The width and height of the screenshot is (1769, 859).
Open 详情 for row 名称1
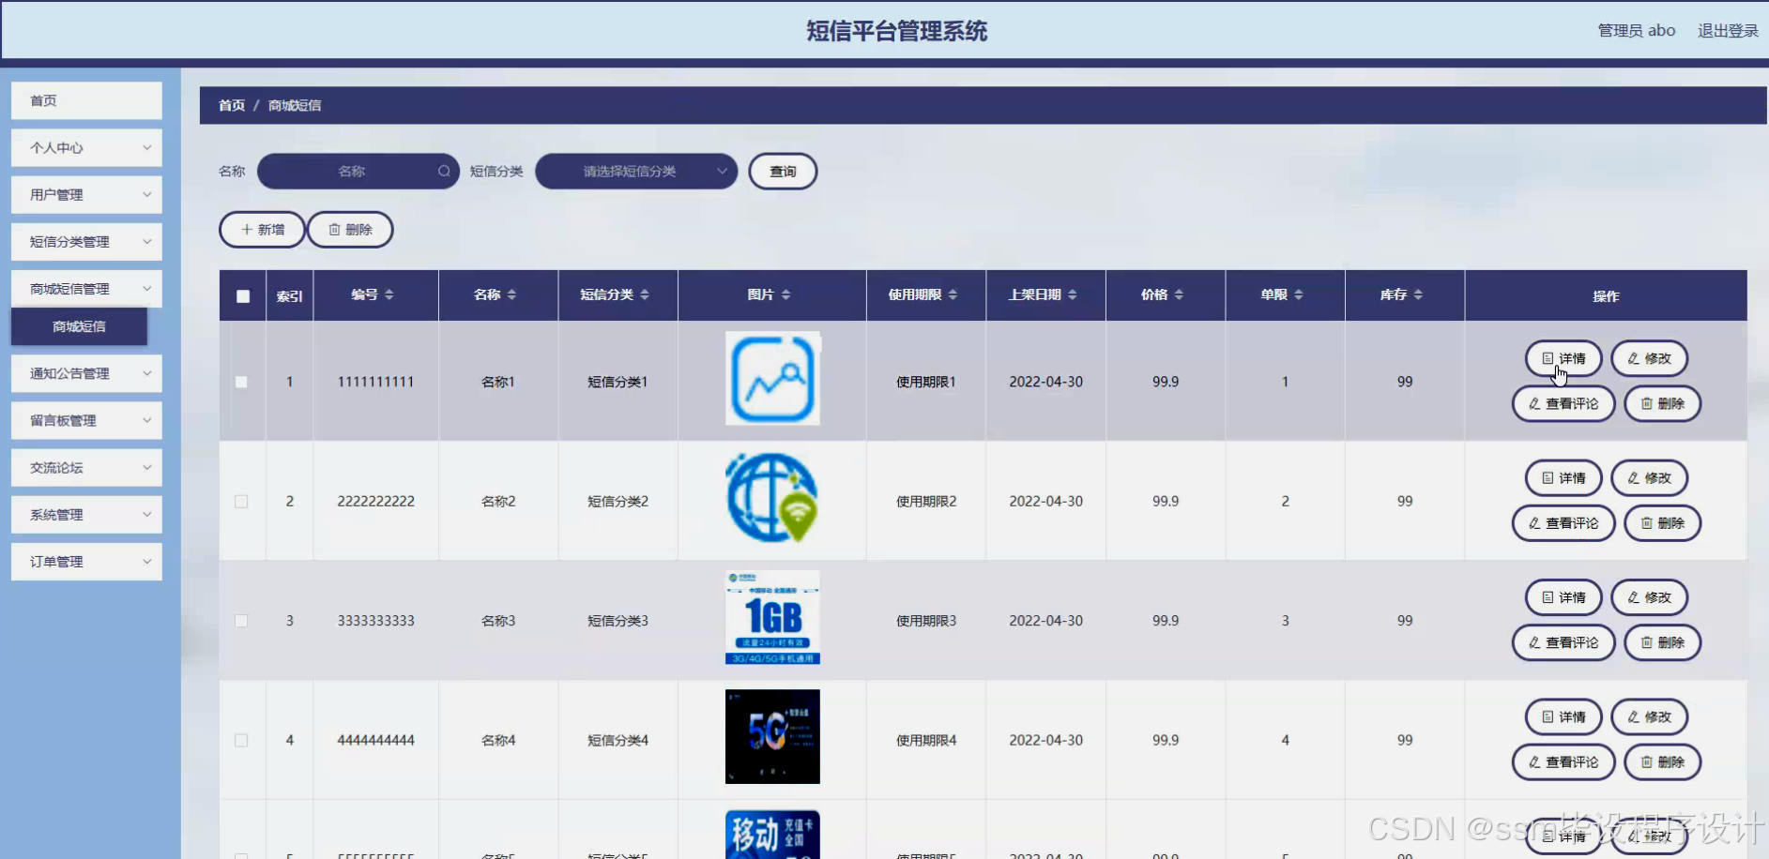click(1563, 358)
